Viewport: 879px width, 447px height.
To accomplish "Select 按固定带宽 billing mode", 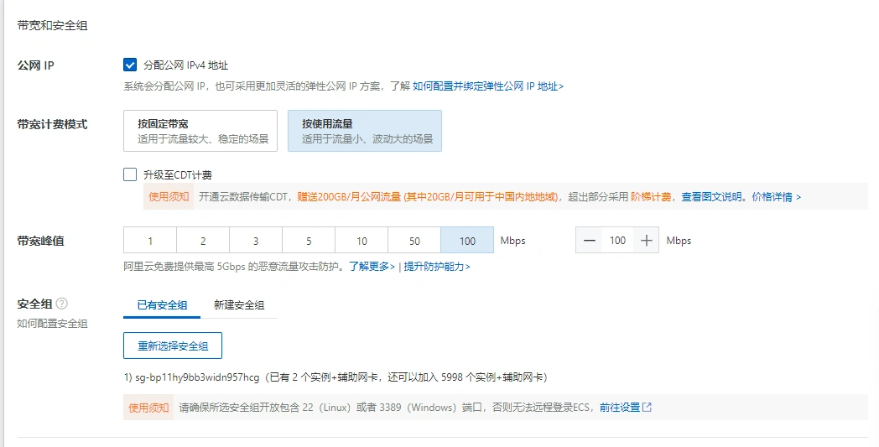I will click(200, 131).
